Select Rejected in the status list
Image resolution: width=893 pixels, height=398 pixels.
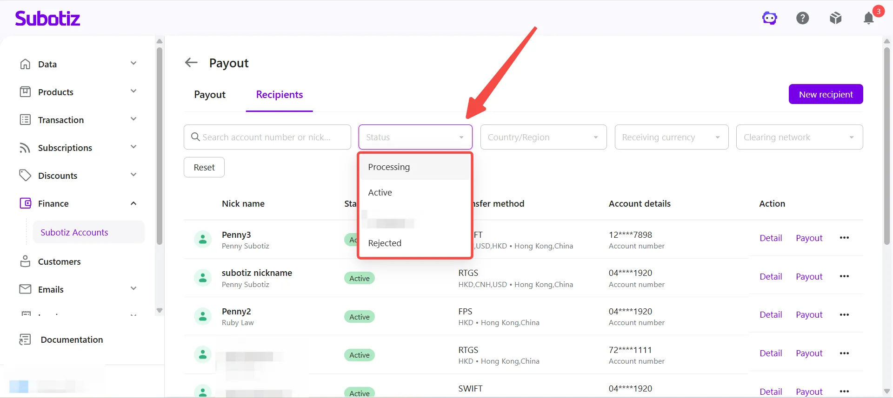click(415, 243)
